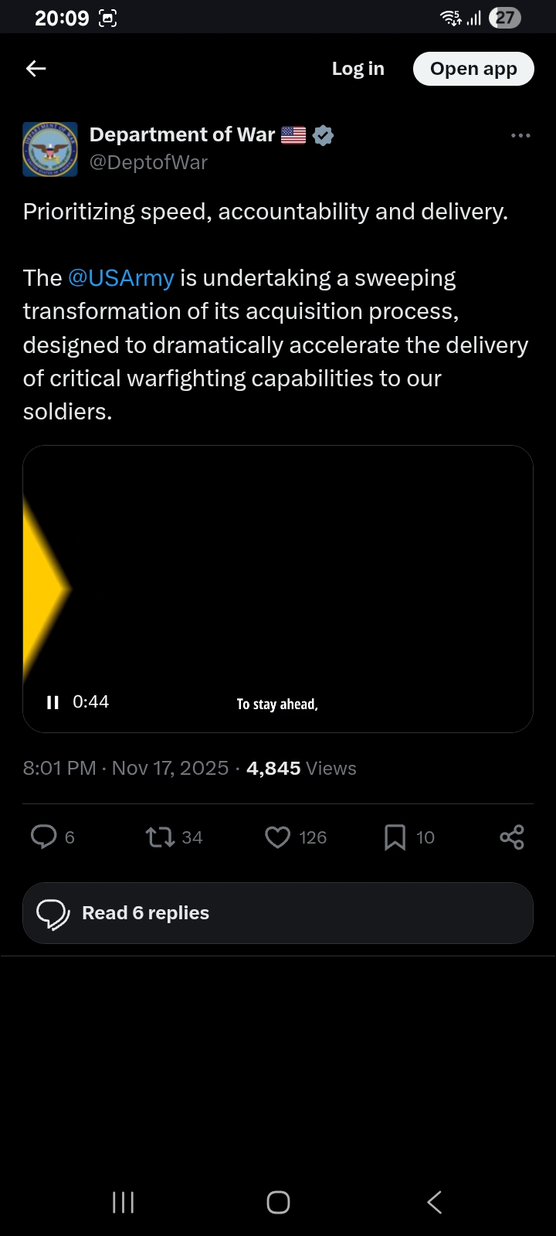Tap the Android system back chevron
The height and width of the screenshot is (1236, 556).
click(434, 1202)
